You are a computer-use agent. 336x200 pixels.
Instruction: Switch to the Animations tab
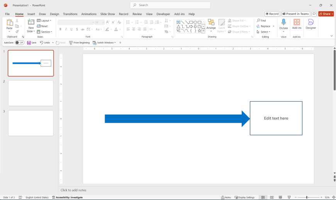pos(89,14)
